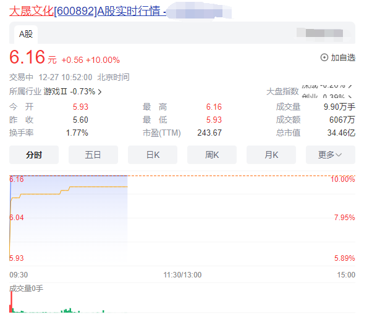Screen dimensions: 372x320
Task: Switch to the 分时 chart tab
Action: pos(34,155)
